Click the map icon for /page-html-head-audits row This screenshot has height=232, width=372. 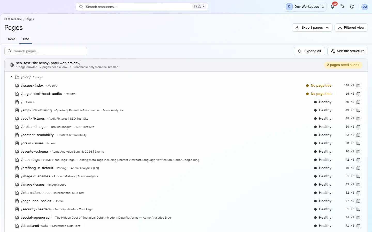click(x=358, y=94)
